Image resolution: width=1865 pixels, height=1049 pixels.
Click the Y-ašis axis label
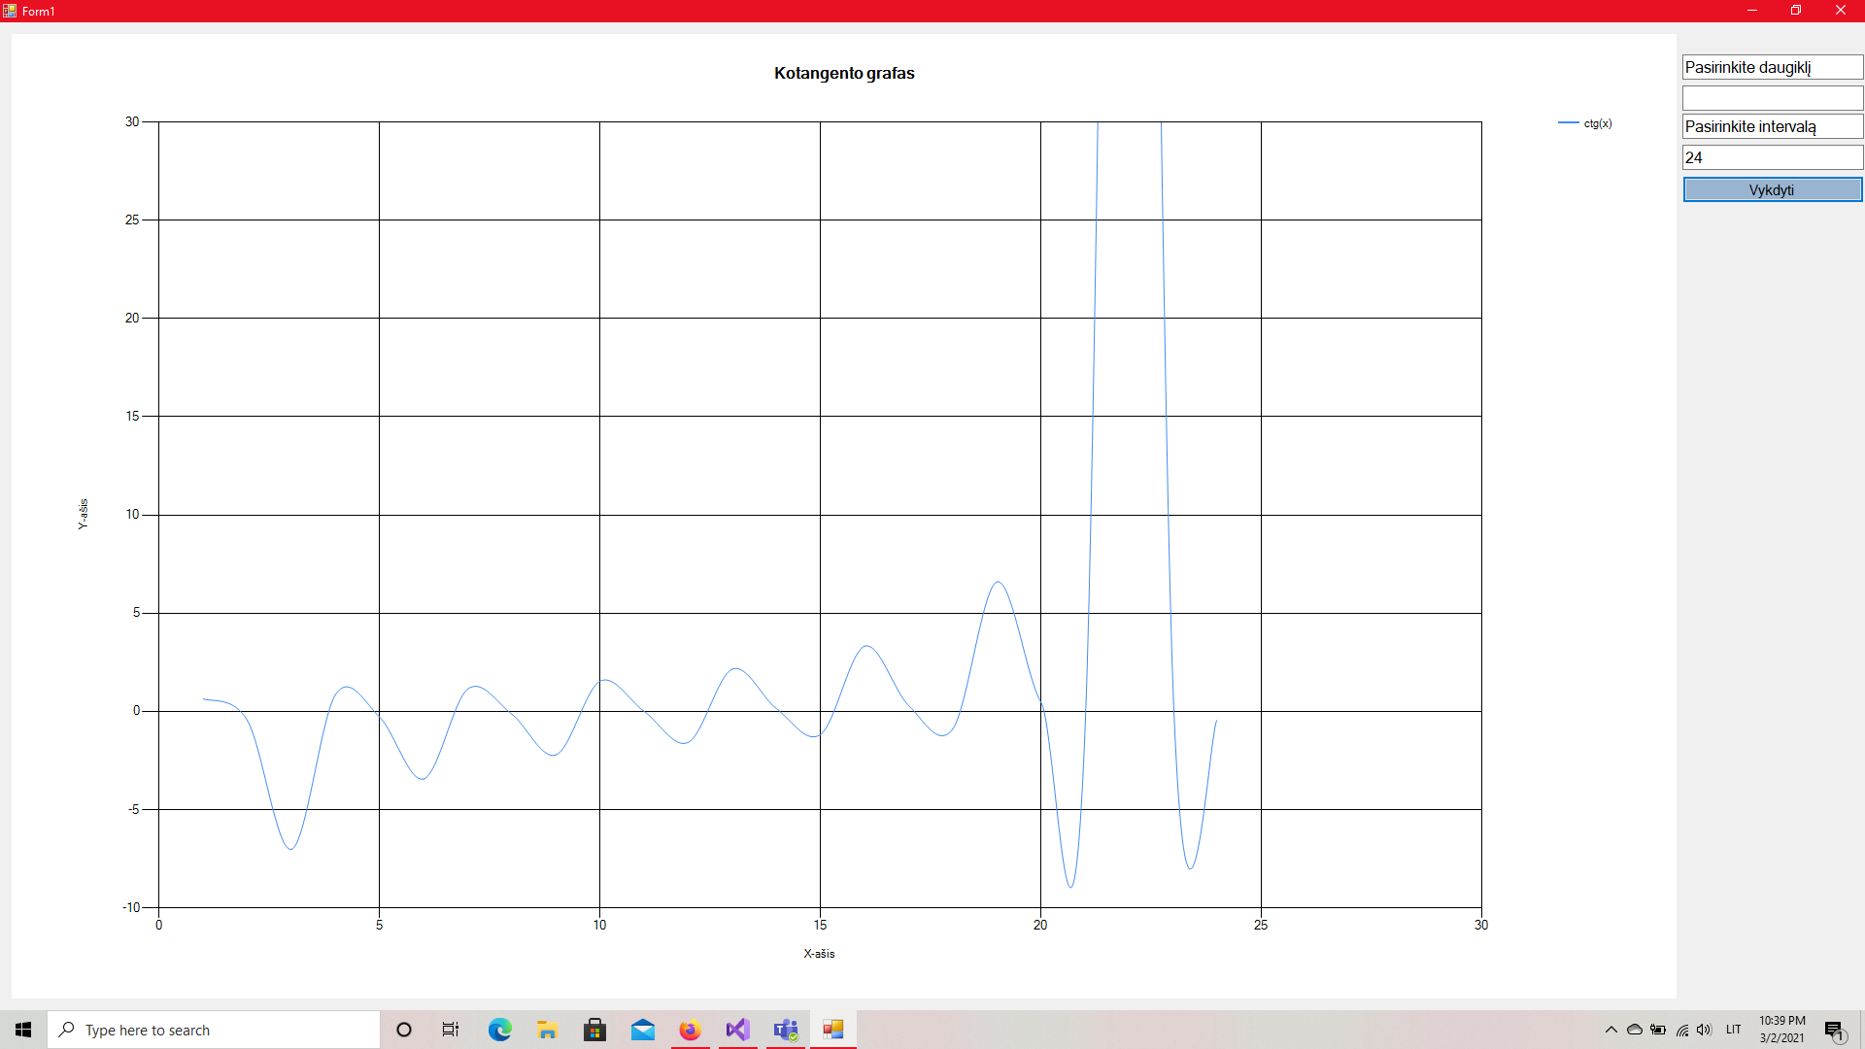click(x=84, y=514)
